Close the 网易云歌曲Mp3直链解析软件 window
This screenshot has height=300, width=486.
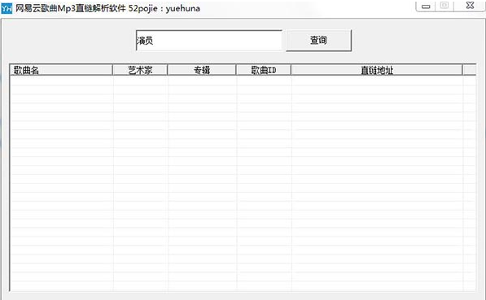[470, 6]
